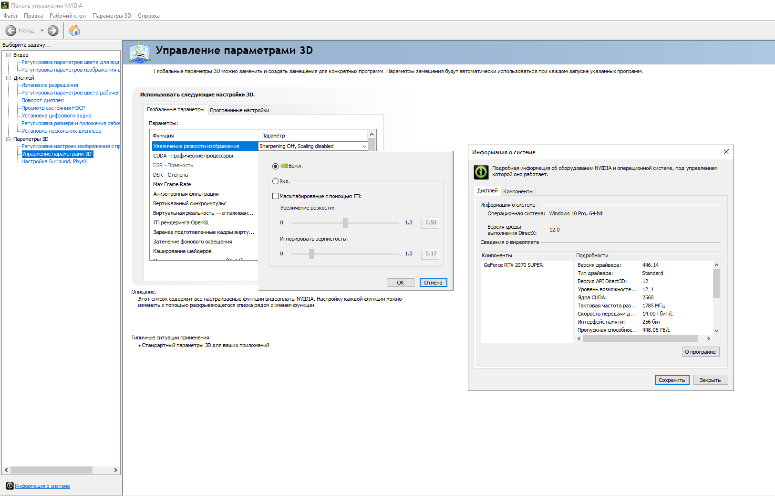Click the Функция column header
The width and height of the screenshot is (775, 496).
[205, 136]
